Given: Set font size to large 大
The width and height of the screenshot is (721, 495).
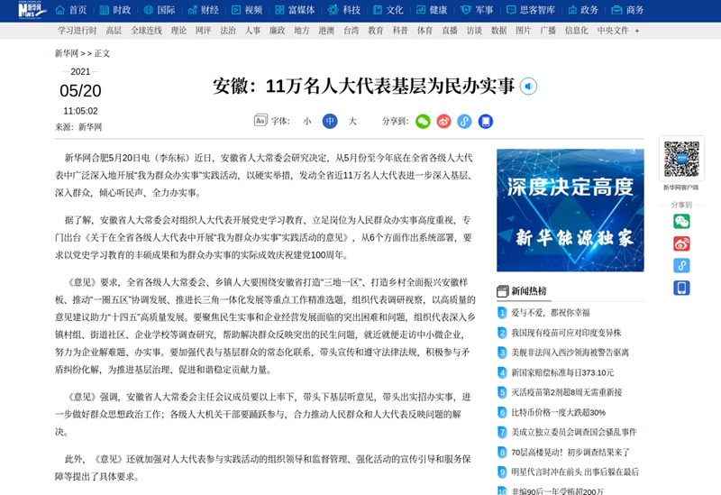Looking at the screenshot, I should 352,121.
